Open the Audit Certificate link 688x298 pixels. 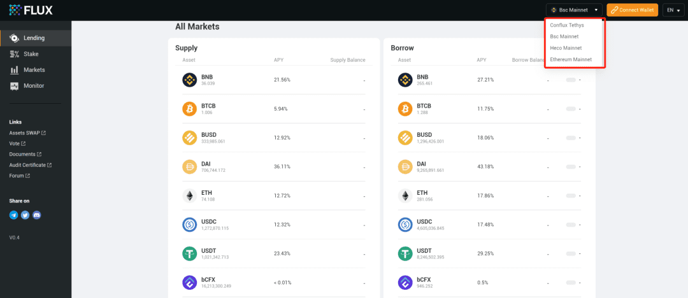[x=31, y=165]
